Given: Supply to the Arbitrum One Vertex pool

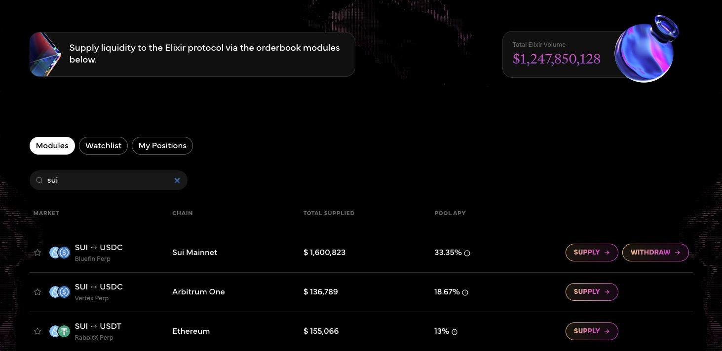Looking at the screenshot, I should click(591, 292).
